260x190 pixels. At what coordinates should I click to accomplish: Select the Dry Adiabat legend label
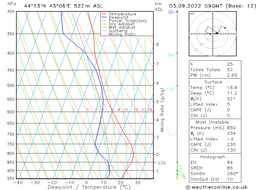(x=122, y=24)
